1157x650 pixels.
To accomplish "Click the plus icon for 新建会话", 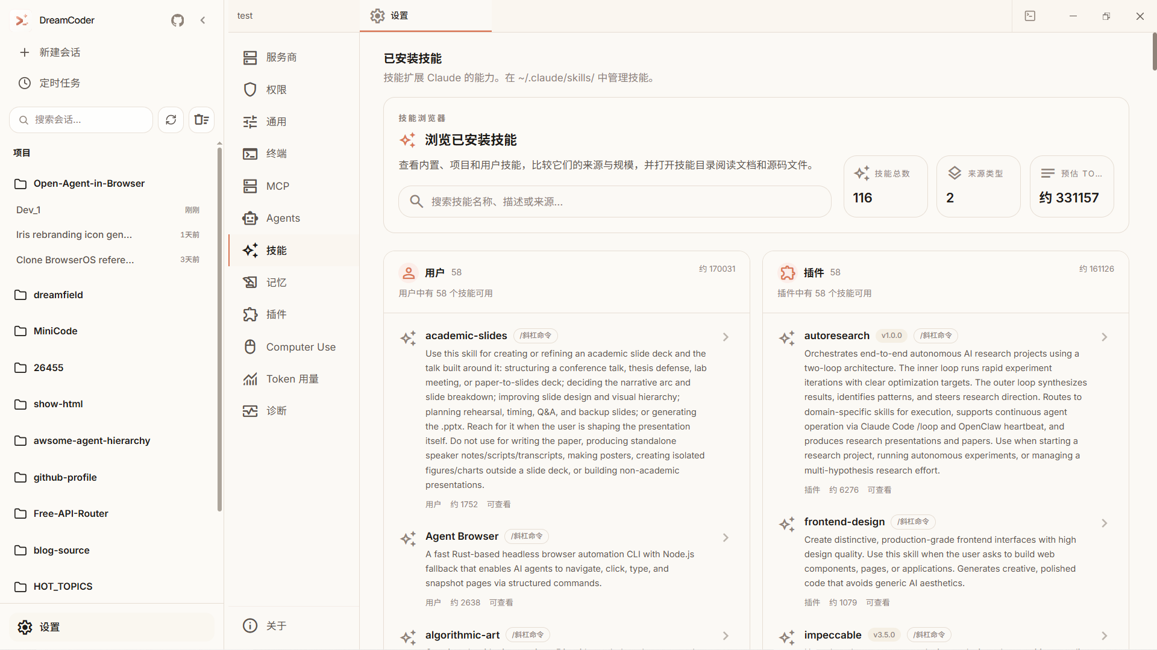I will point(24,52).
